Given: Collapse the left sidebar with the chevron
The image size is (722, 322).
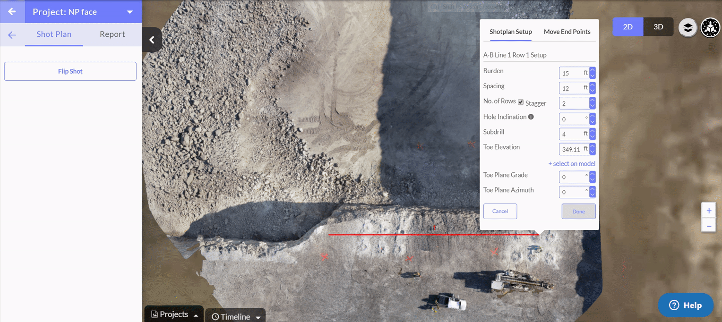Looking at the screenshot, I should [x=152, y=40].
